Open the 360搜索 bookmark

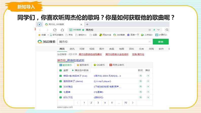pyautogui.click(x=119, y=35)
